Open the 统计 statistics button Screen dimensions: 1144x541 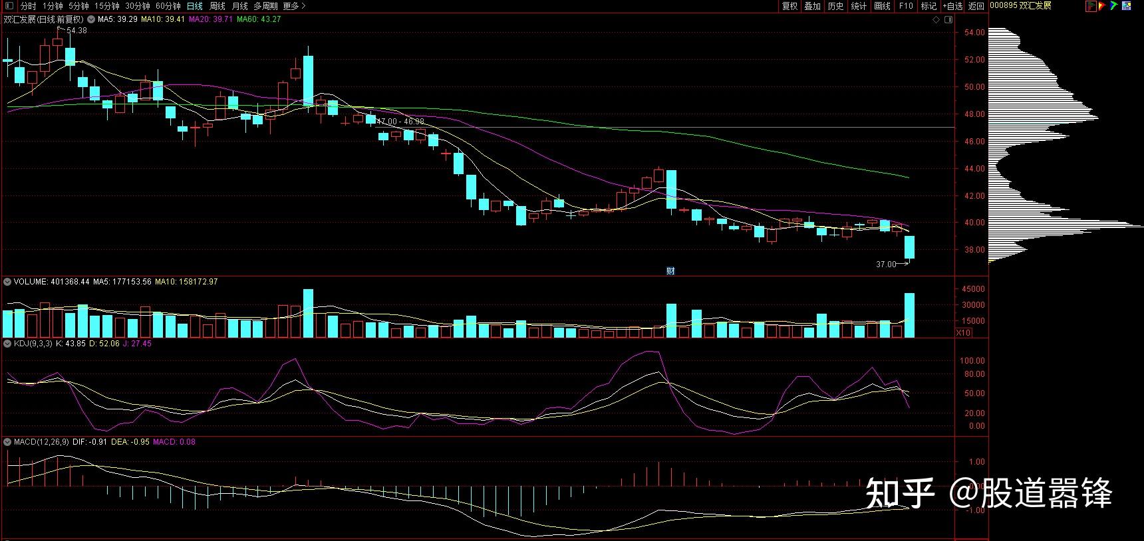tap(859, 6)
